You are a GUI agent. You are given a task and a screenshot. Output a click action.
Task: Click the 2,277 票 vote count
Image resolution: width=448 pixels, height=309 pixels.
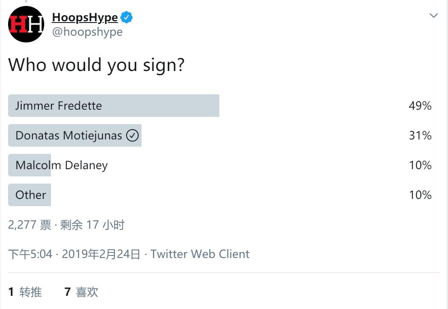[x=29, y=225]
